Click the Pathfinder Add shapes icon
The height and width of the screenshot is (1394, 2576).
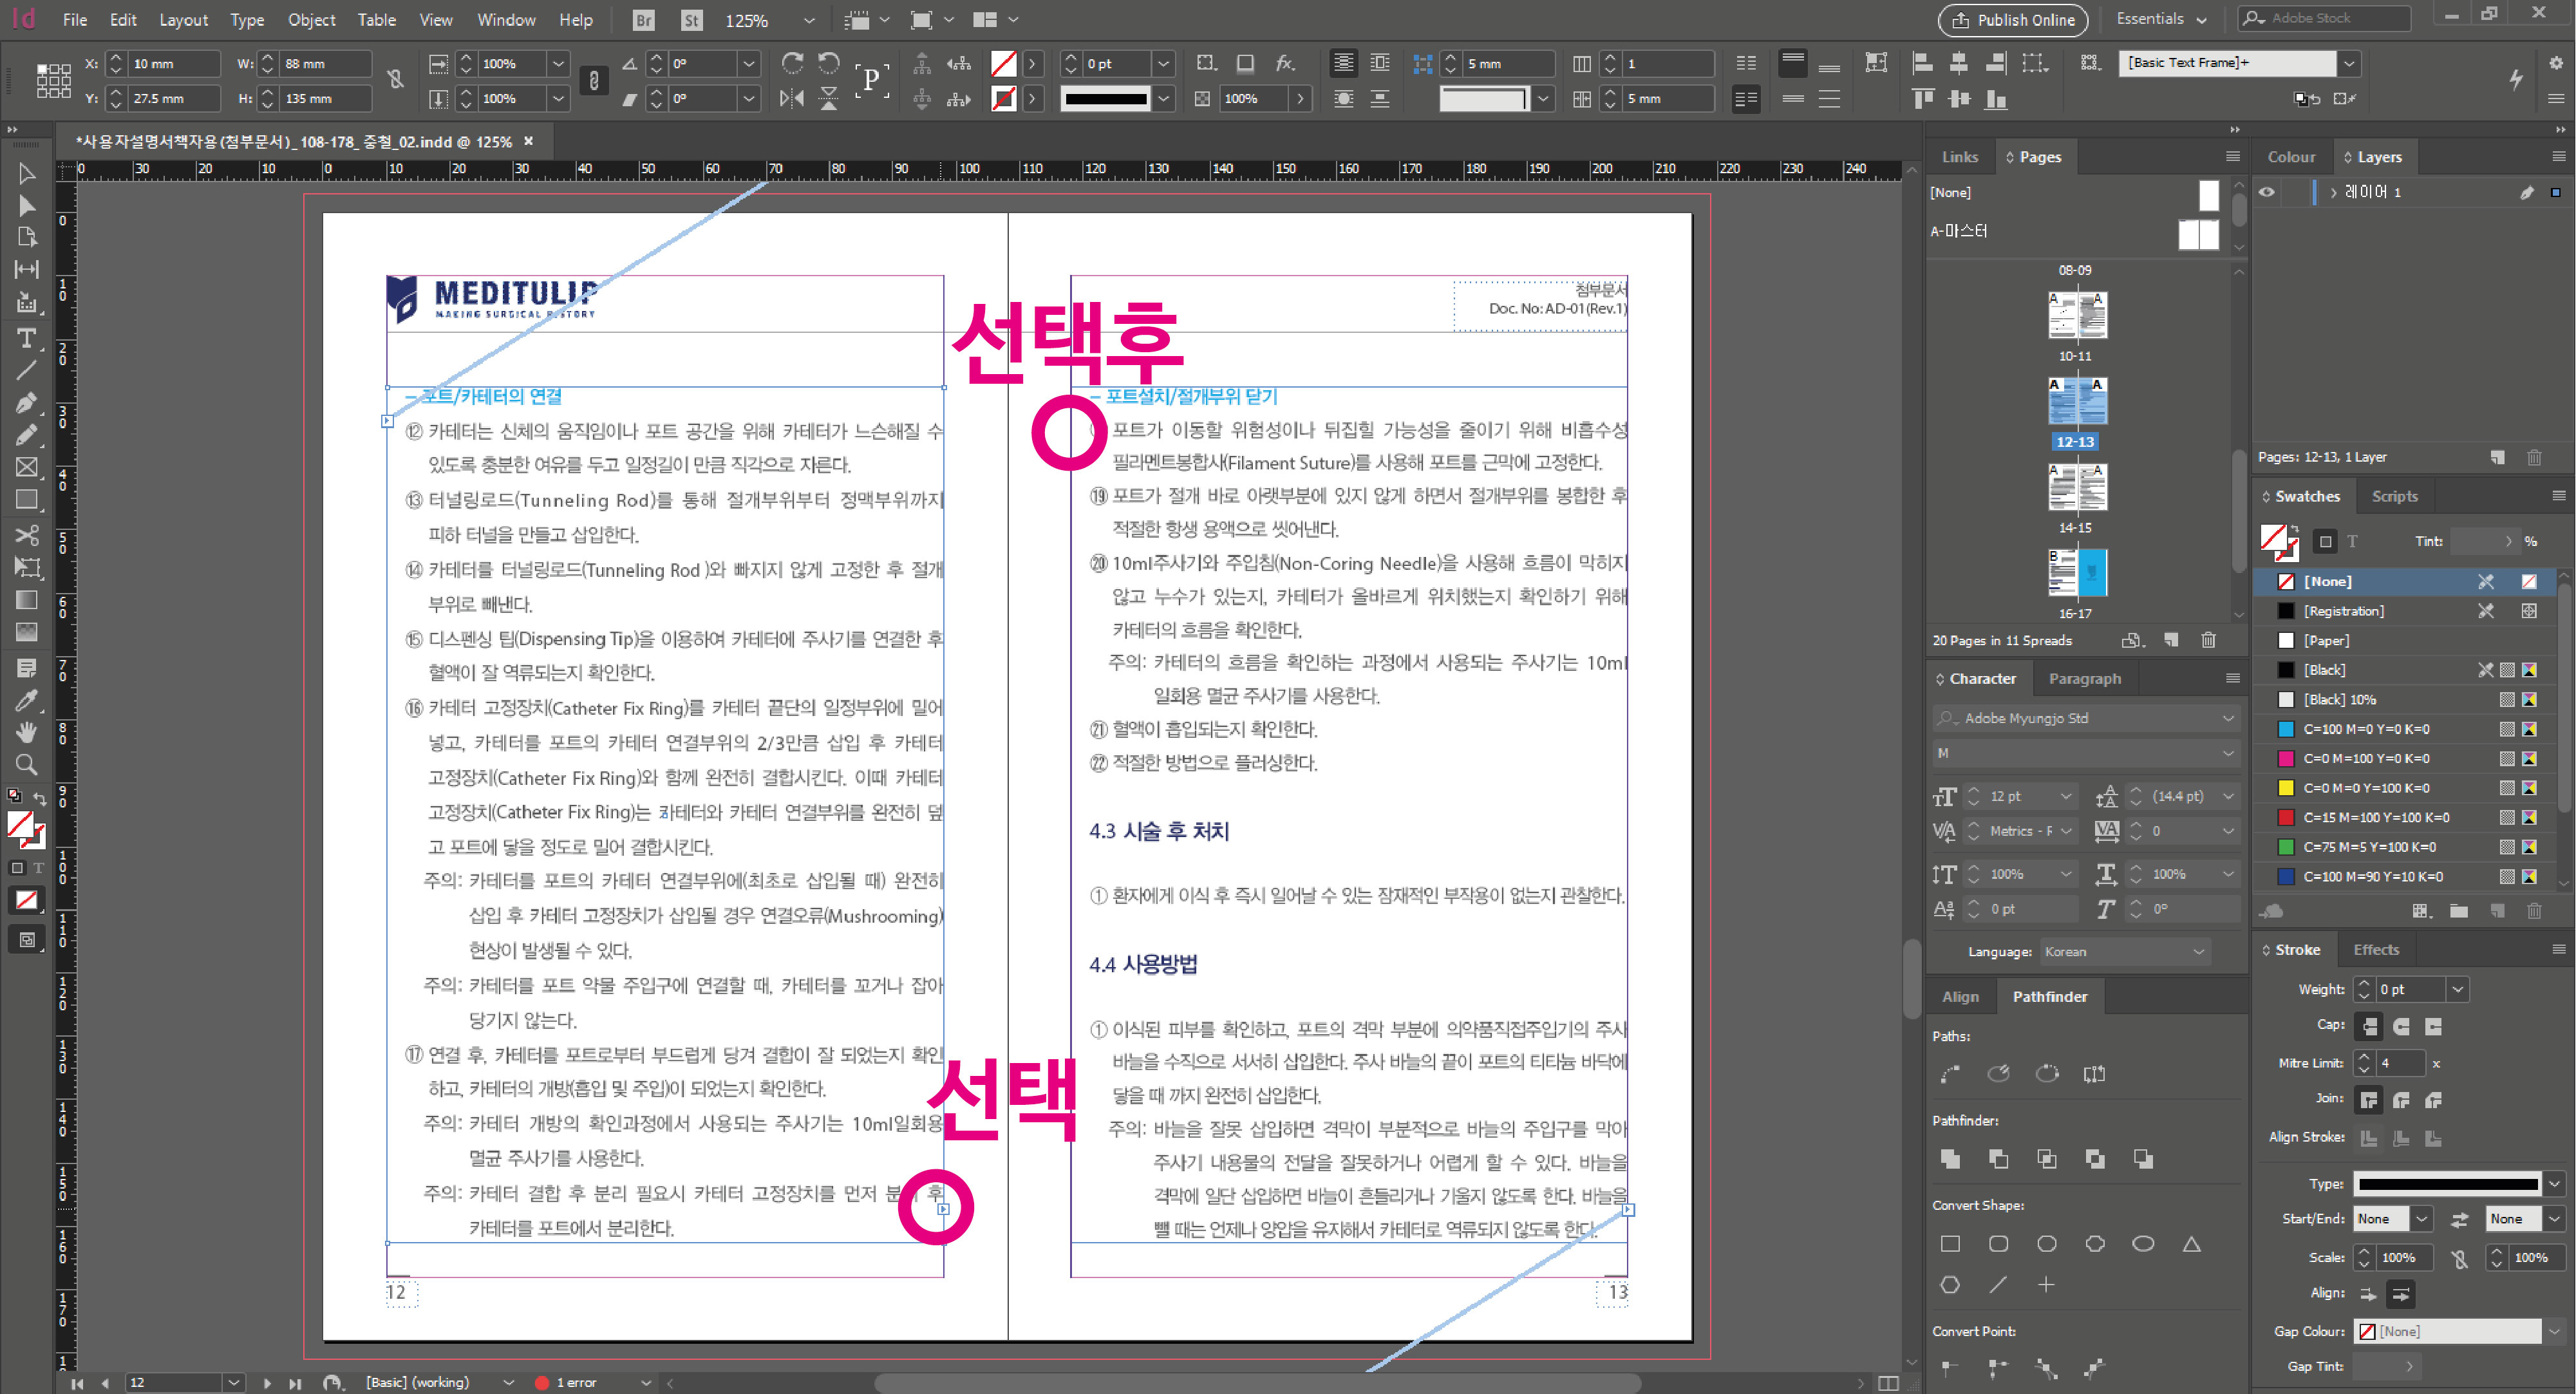1950,1158
